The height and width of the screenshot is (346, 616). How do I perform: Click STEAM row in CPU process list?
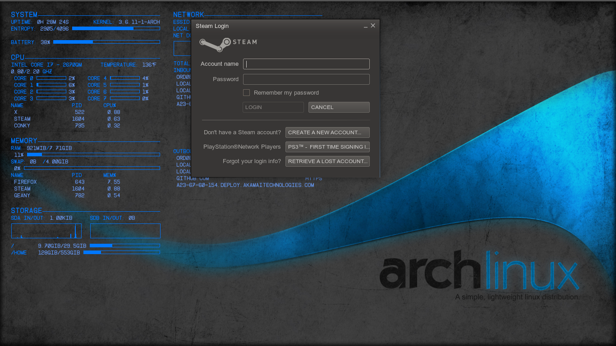(67, 119)
